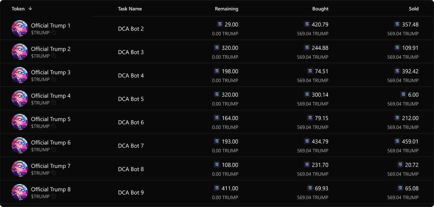The height and width of the screenshot is (207, 434).
Task: Open the Official Trump 4 token name
Action: click(51, 96)
